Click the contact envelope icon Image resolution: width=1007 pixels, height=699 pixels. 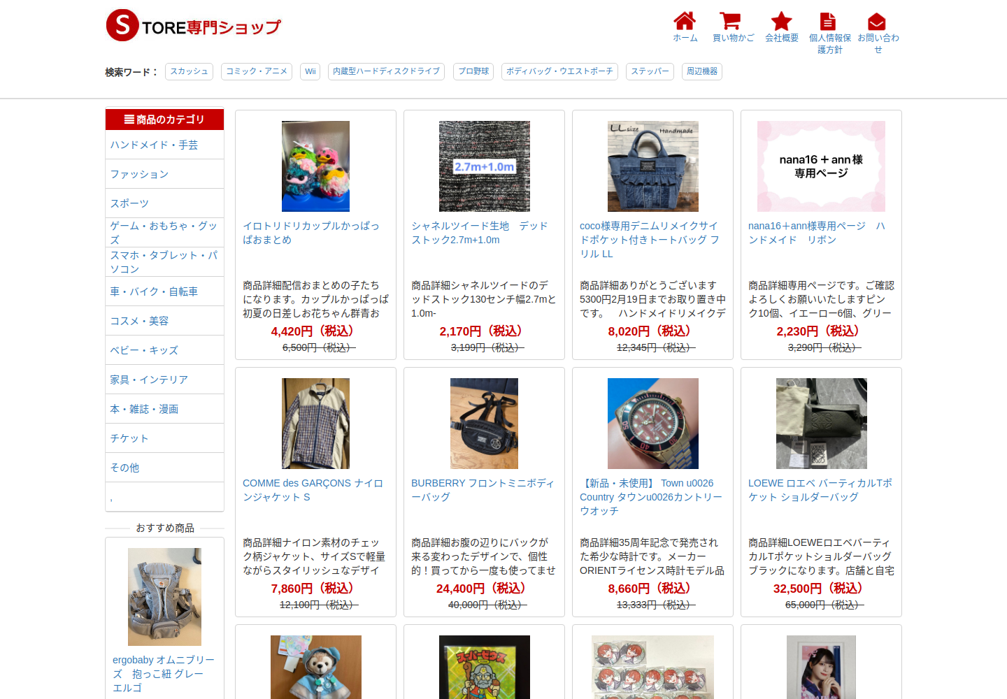(x=877, y=22)
